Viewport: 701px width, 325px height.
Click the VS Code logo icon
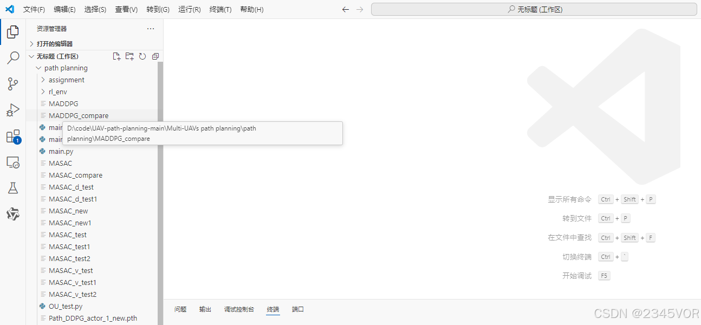tap(10, 9)
